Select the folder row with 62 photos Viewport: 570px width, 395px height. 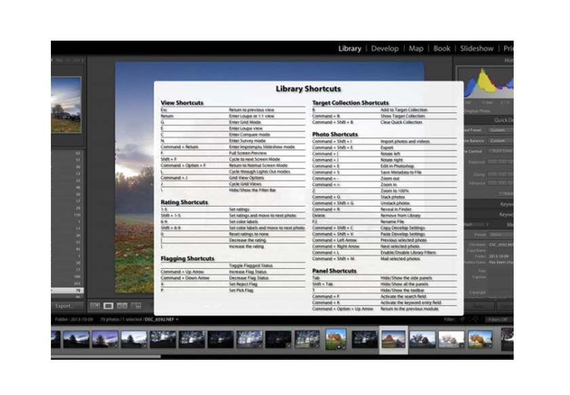pyautogui.click(x=67, y=153)
